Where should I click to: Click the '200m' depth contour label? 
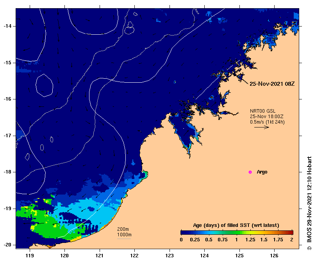point(123,229)
